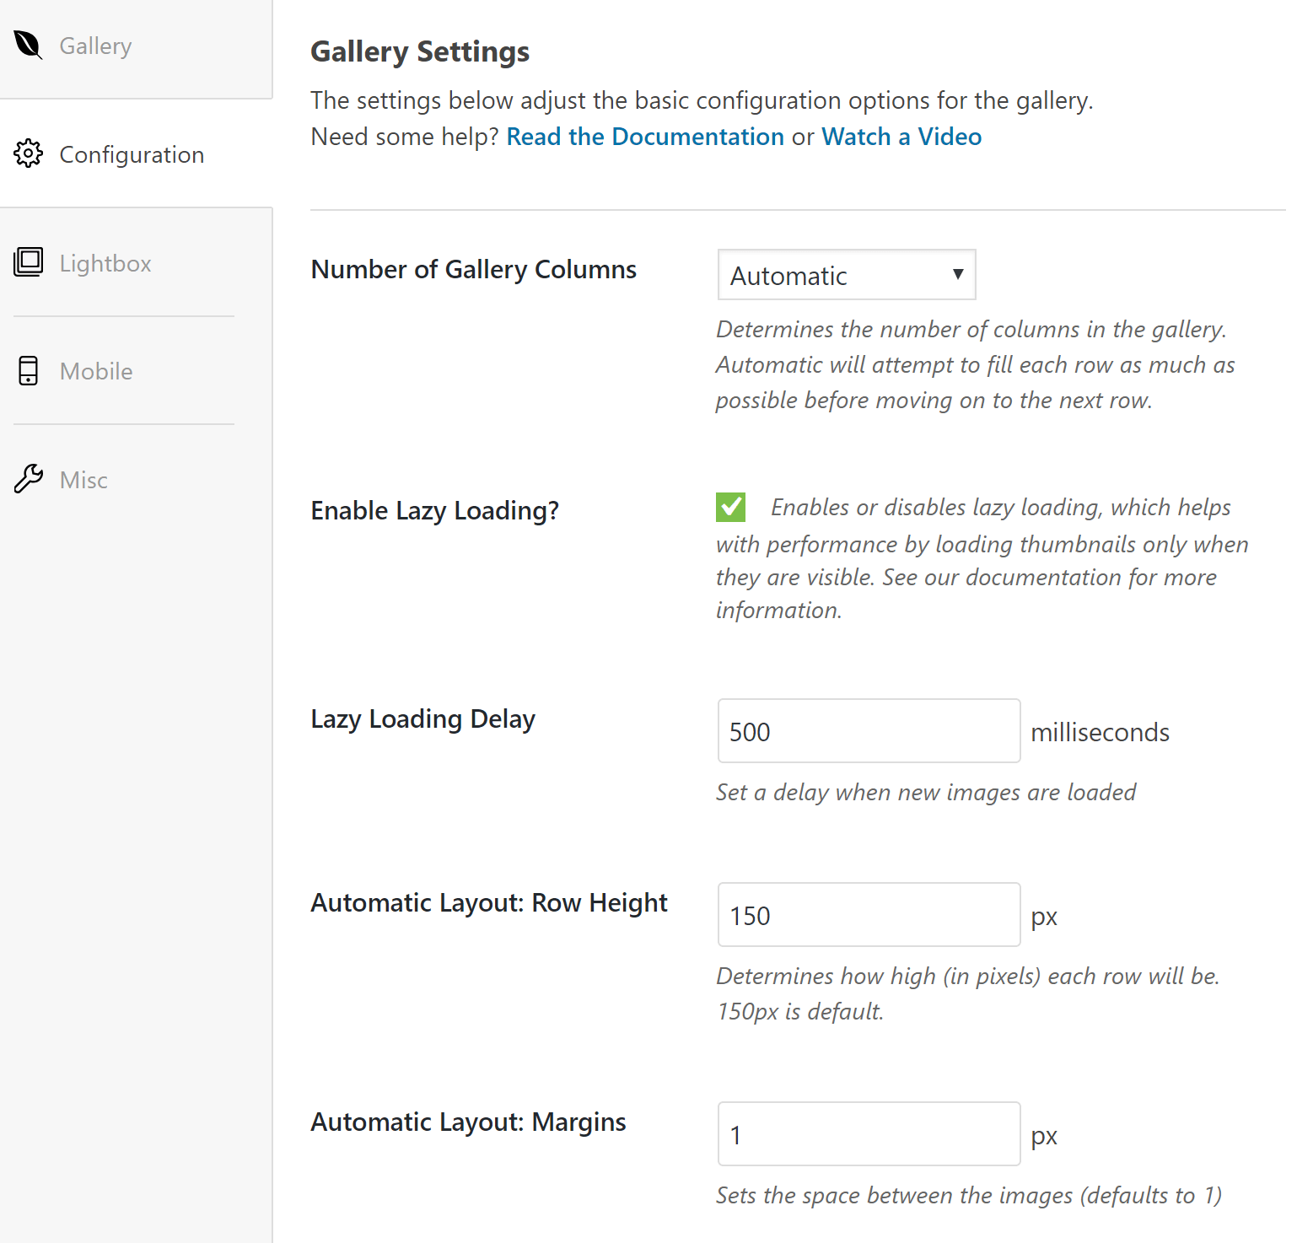The height and width of the screenshot is (1243, 1297).
Task: Focus the Row Height input field
Action: [868, 915]
